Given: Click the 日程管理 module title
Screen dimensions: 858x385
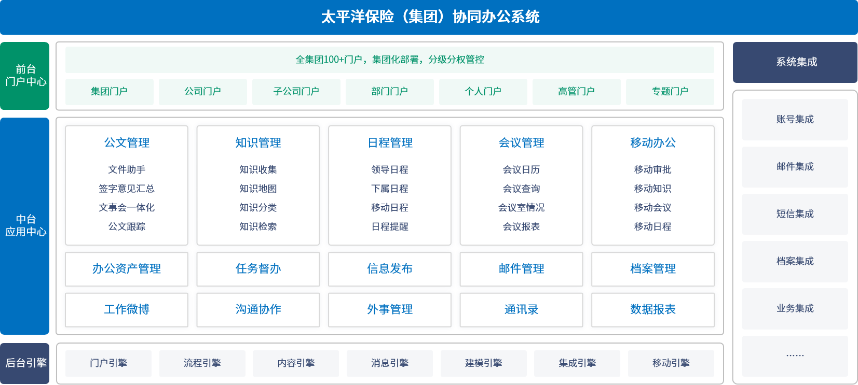Looking at the screenshot, I should [390, 142].
